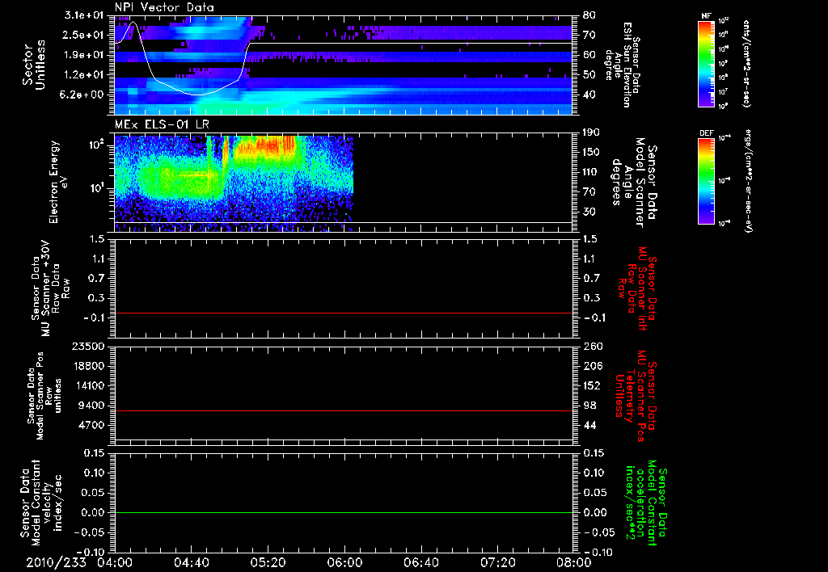Click the "6.2e+00" sector tick value

point(83,95)
